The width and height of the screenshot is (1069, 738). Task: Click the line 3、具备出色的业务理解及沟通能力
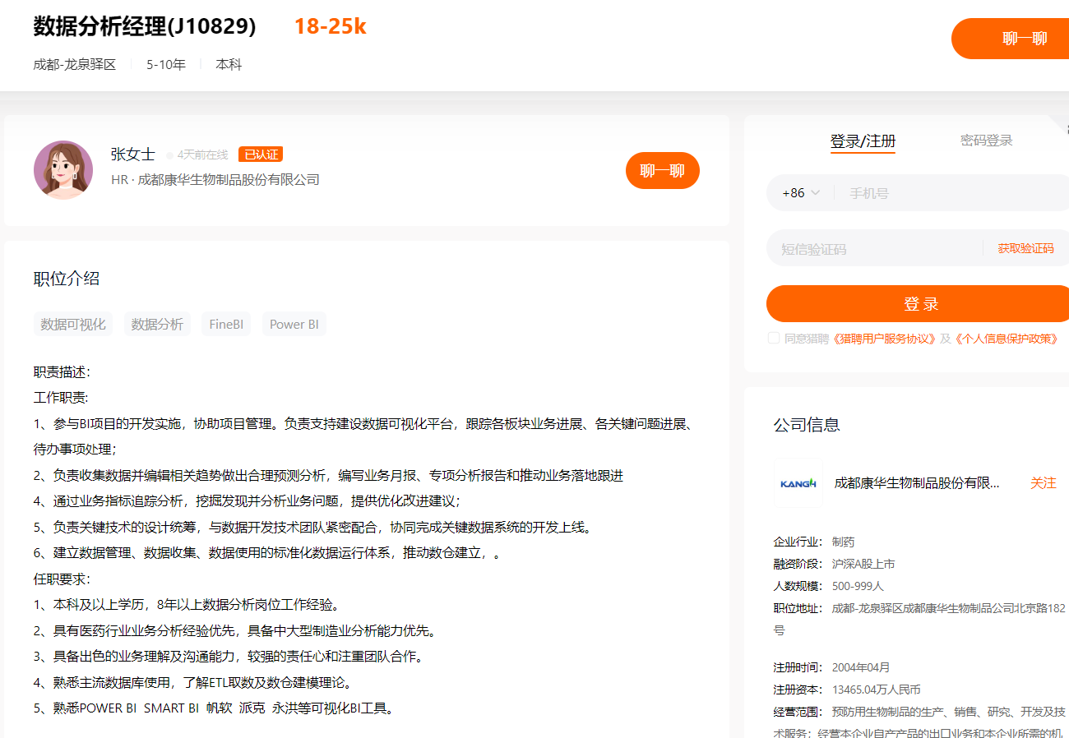(229, 657)
